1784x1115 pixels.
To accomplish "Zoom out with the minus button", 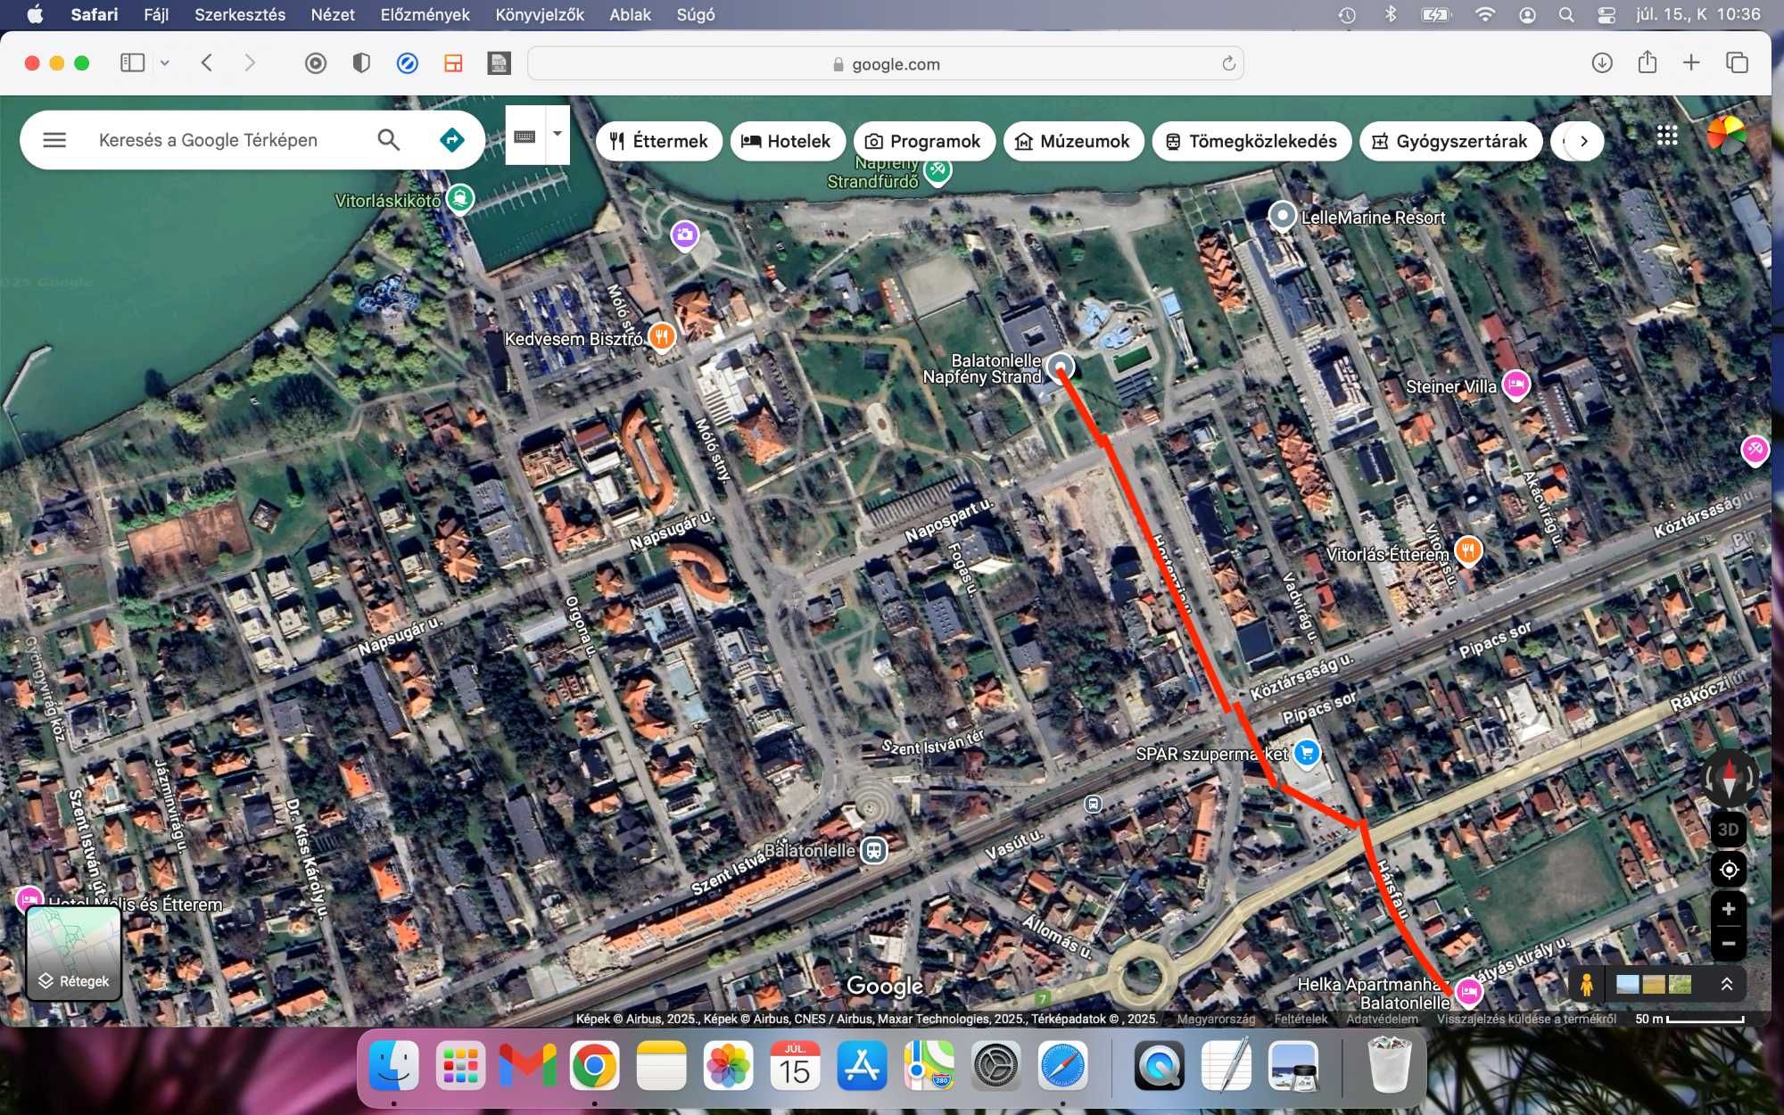I will click(x=1729, y=944).
